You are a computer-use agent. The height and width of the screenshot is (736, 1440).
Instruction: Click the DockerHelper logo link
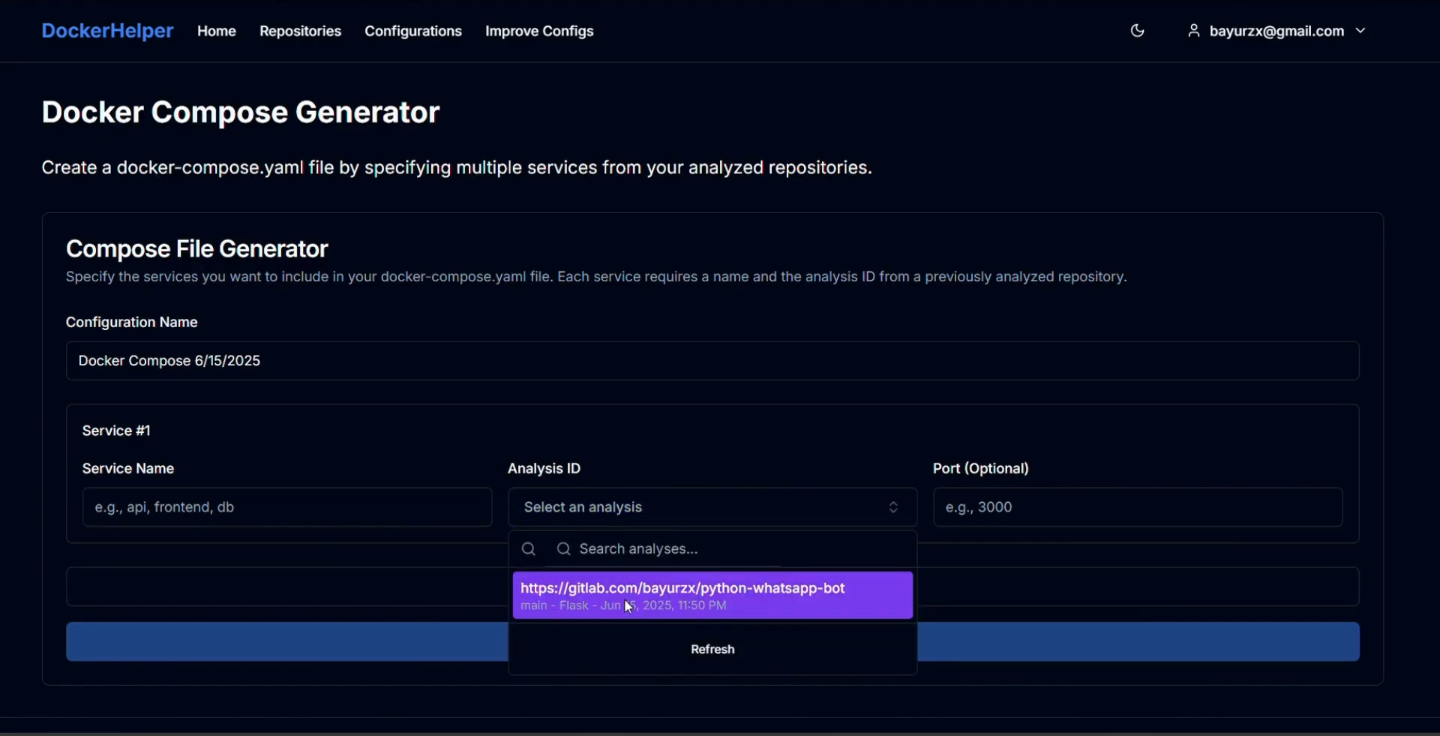click(x=107, y=31)
